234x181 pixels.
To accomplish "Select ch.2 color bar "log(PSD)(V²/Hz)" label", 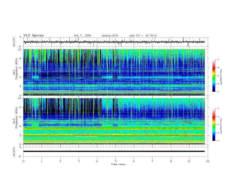I will (221, 126).
